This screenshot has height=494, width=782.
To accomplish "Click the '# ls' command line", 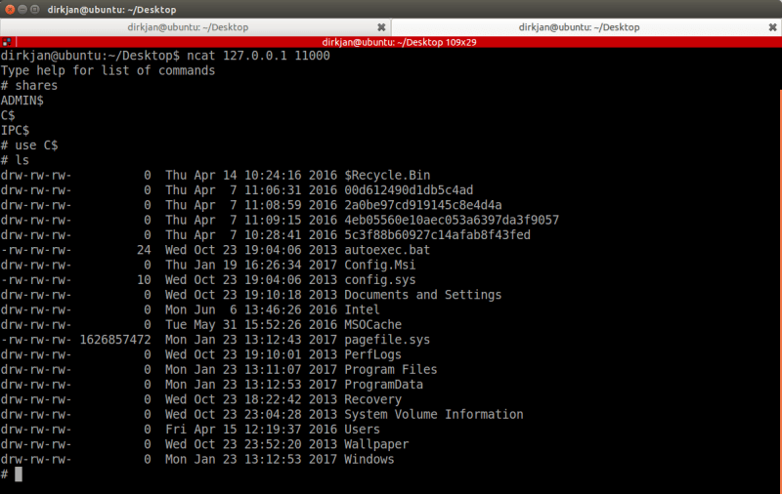I will coord(15,160).
